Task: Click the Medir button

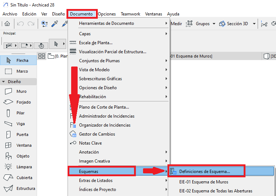Action: tap(176, 24)
